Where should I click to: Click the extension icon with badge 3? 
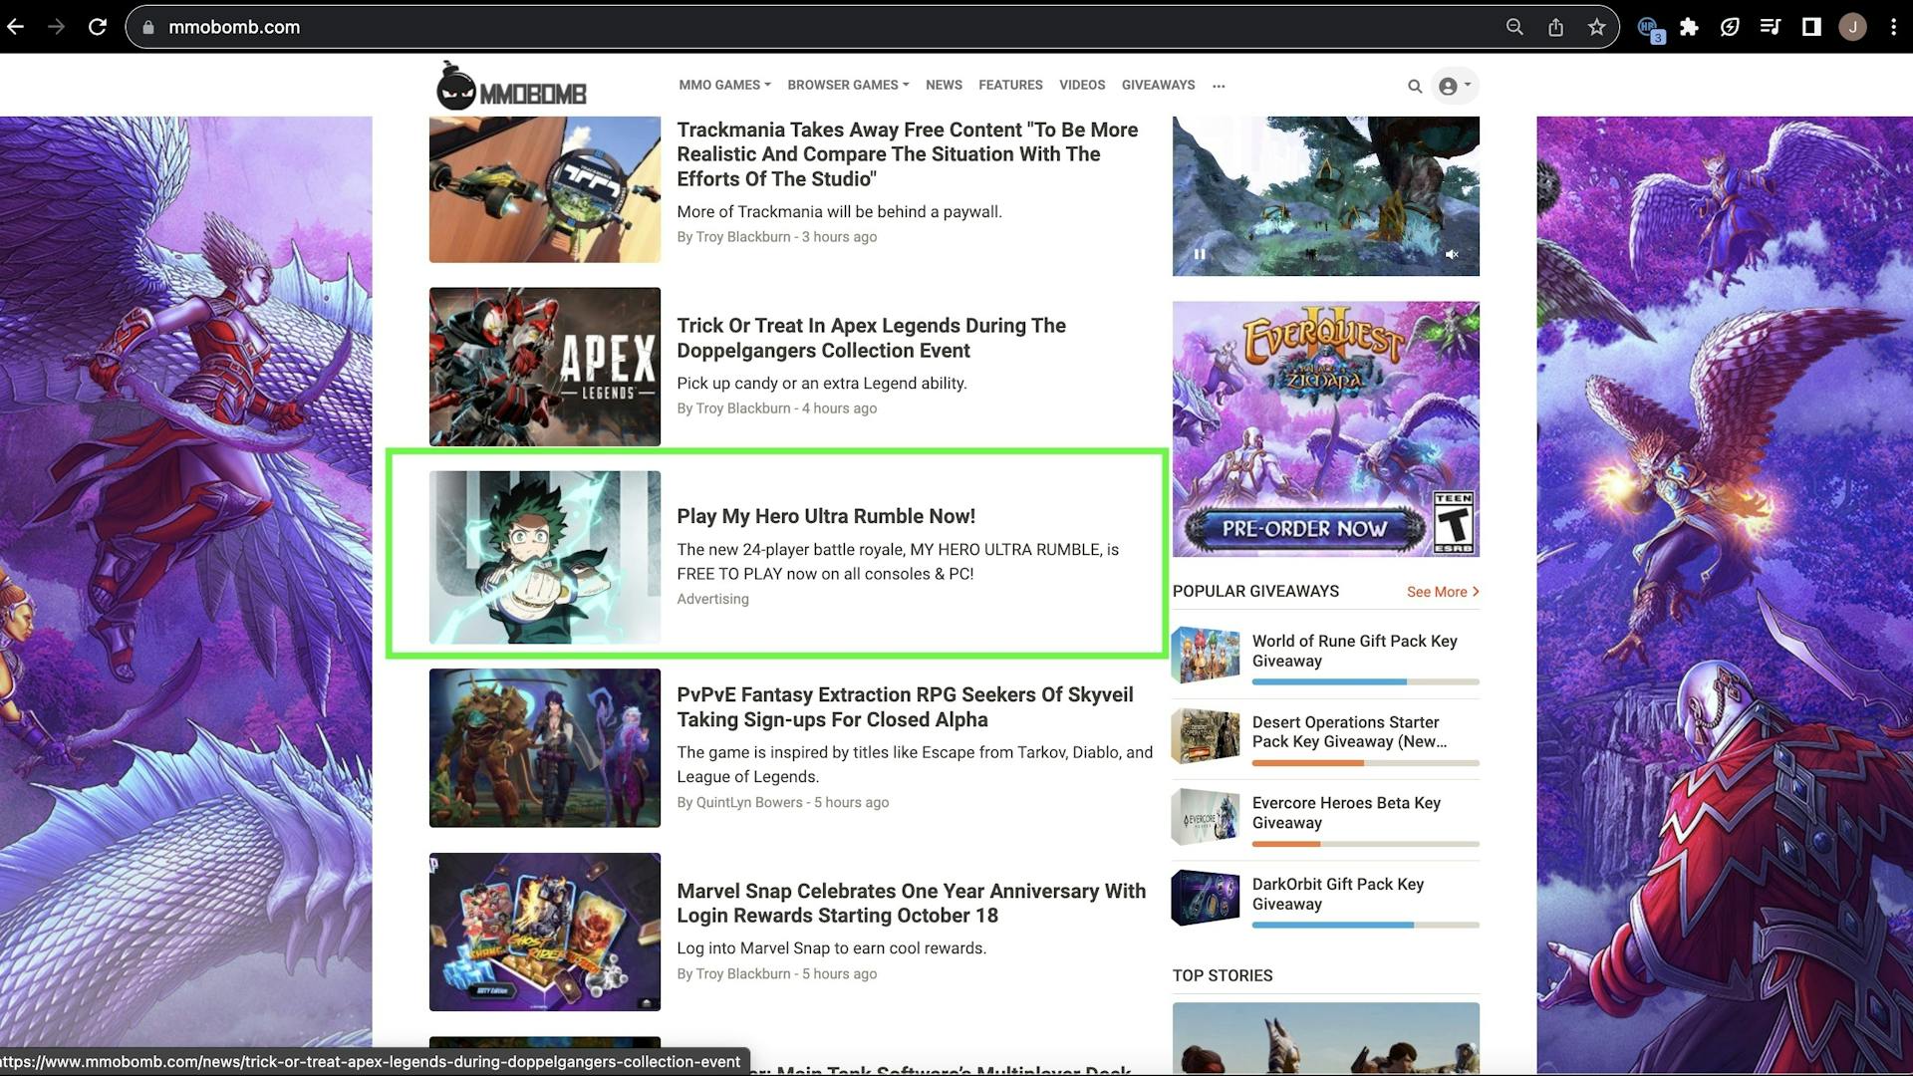tap(1649, 28)
